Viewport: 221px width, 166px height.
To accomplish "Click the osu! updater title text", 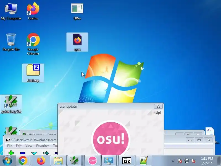I will pos(69,107).
